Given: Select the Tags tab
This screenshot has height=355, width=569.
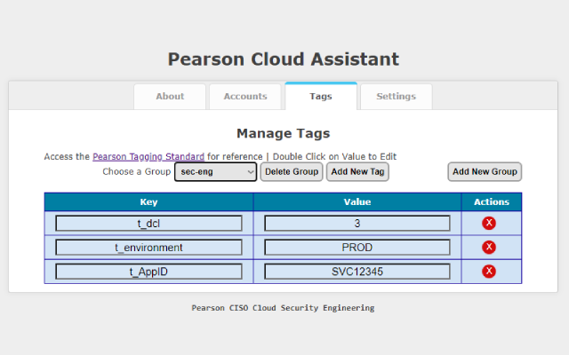Looking at the screenshot, I should pos(321,96).
